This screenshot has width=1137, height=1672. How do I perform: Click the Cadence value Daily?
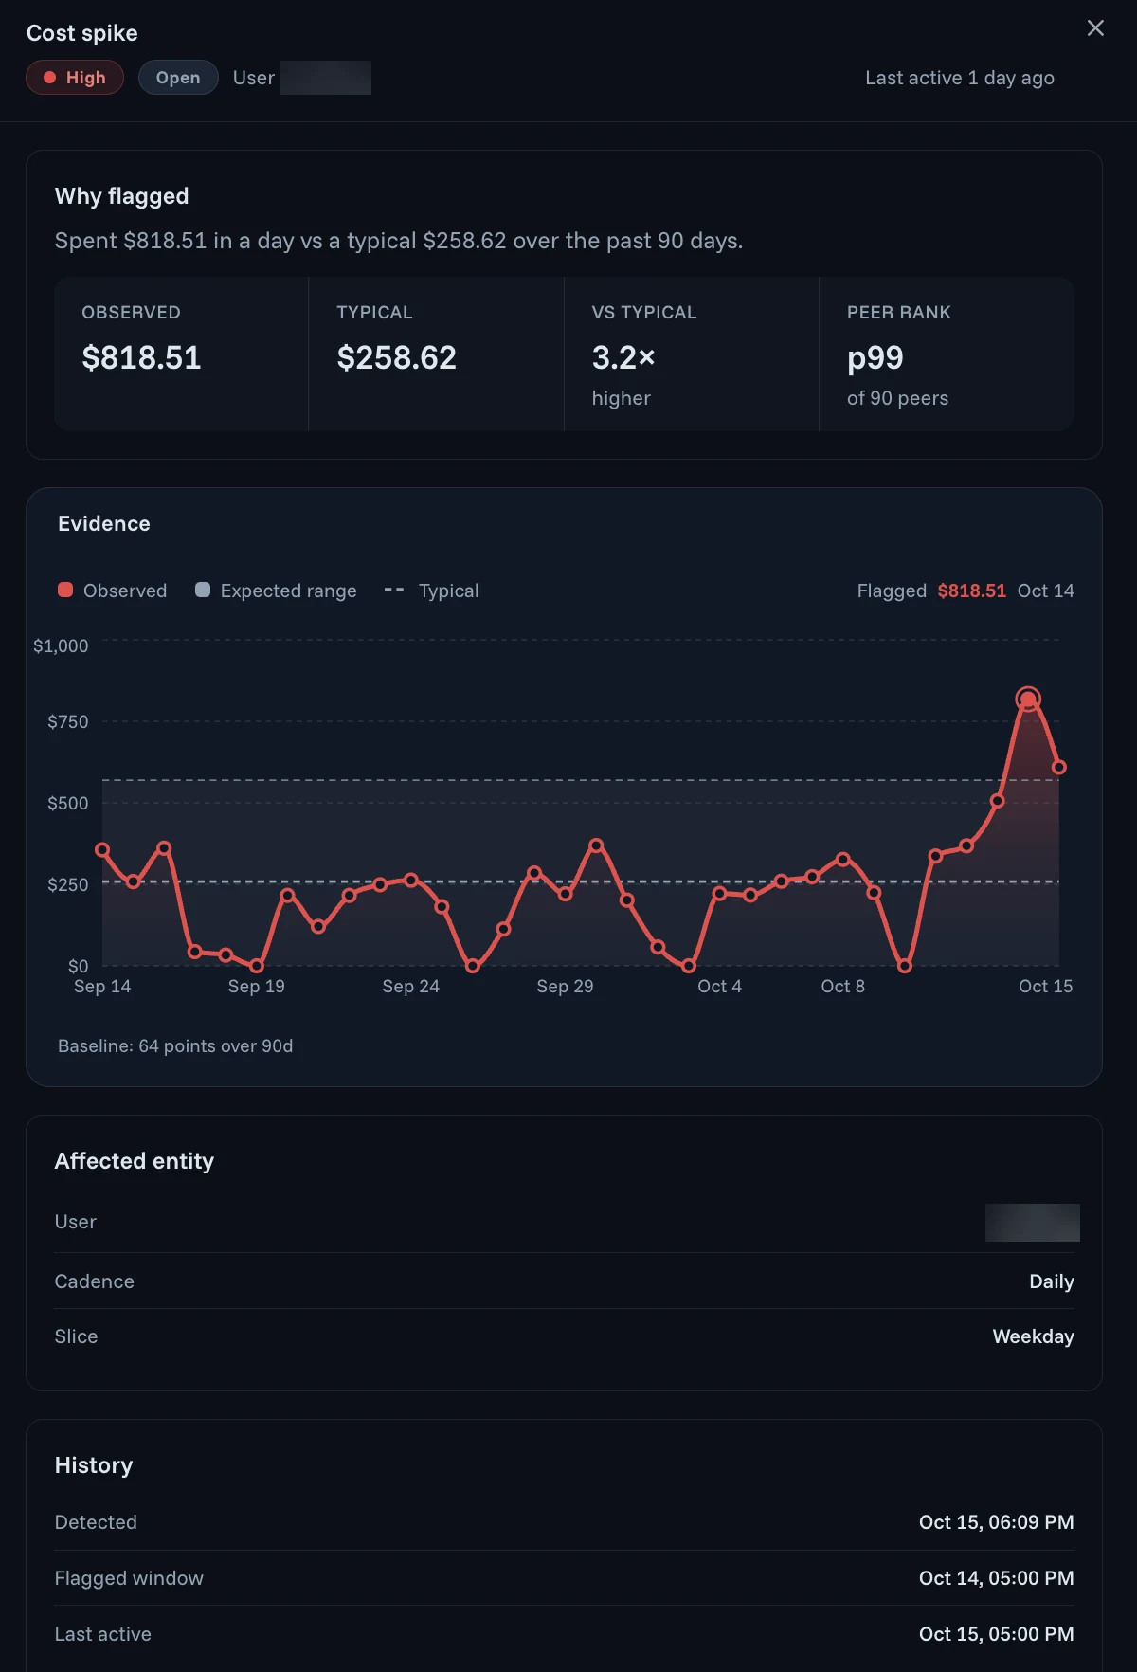(x=1052, y=1281)
